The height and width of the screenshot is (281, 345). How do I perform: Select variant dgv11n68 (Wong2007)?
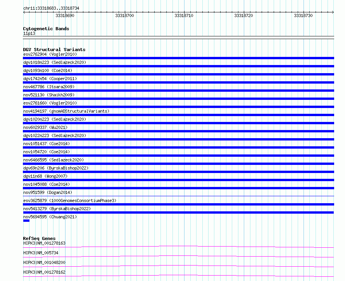tap(45, 176)
